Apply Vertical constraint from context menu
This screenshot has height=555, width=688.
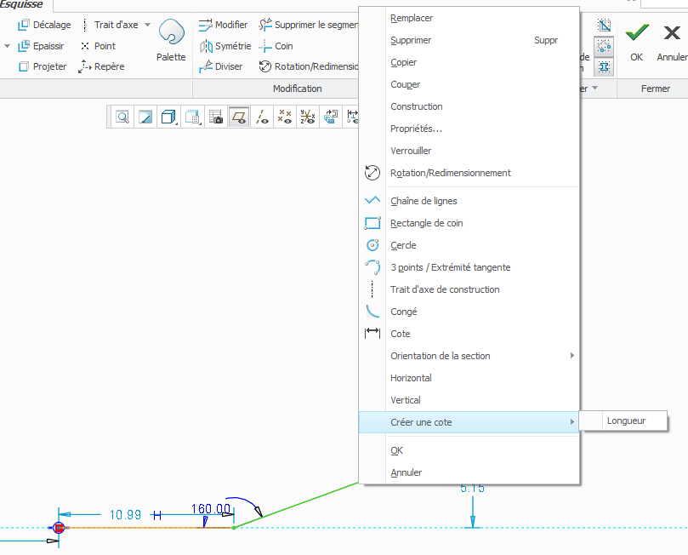[x=469, y=400]
